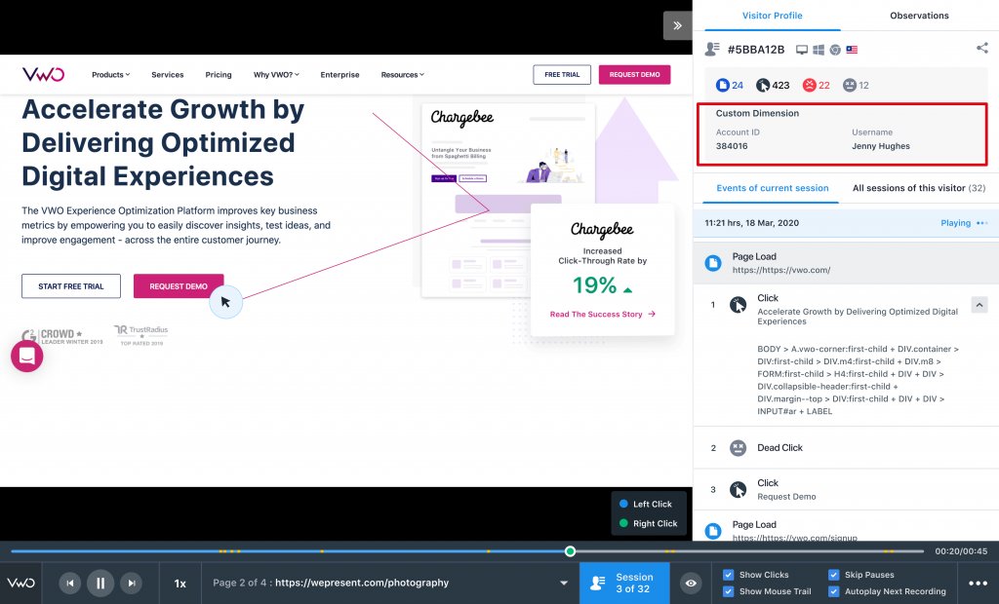Click the Windows OS icon
The image size is (999, 604).
coord(819,50)
